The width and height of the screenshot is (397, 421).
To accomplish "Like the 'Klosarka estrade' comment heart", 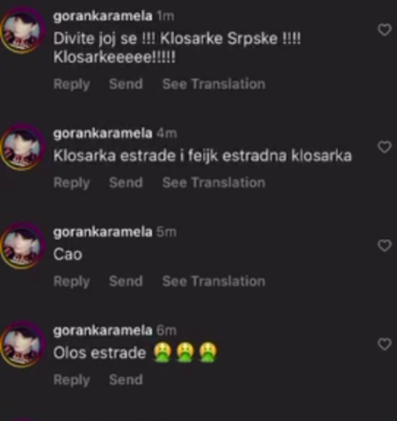I will click(x=385, y=147).
